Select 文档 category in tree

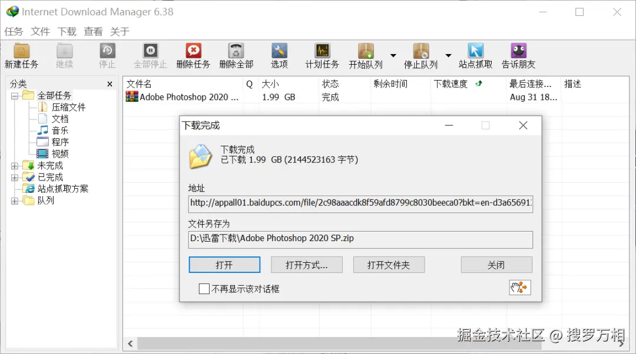coord(60,119)
